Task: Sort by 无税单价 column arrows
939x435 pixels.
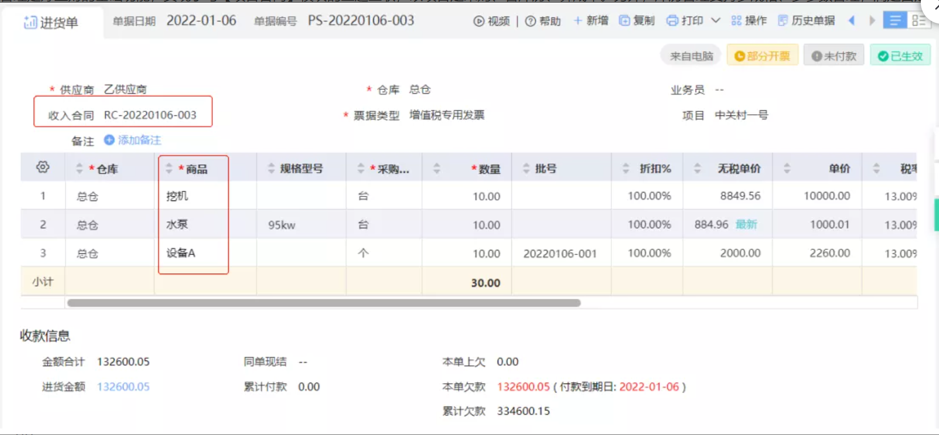Action: [x=697, y=169]
